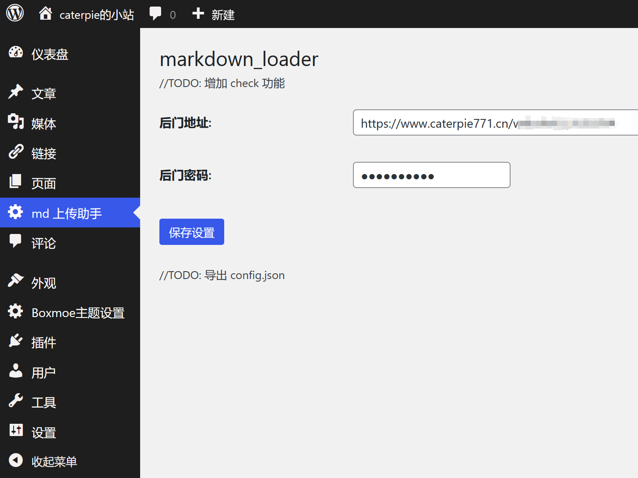Viewport: 638px width, 478px height.
Task: Click the 保存设置 button
Action: (192, 232)
